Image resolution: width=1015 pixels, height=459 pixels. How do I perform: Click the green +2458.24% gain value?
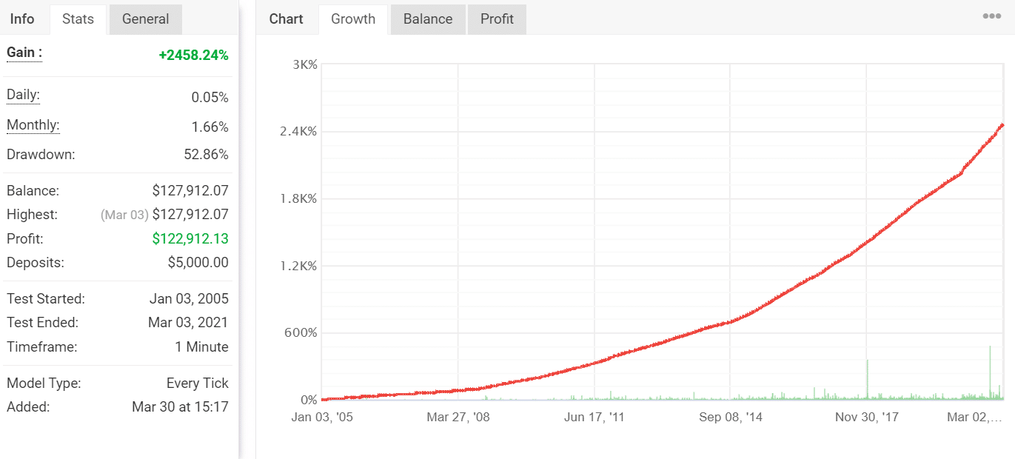click(194, 53)
